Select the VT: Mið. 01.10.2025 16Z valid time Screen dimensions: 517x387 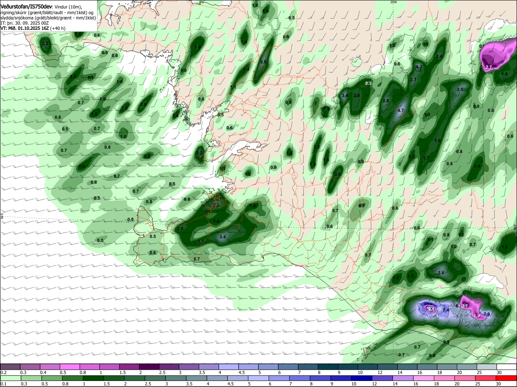33,28
